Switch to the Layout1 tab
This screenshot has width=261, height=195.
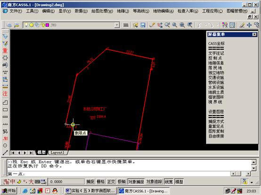click(x=57, y=153)
